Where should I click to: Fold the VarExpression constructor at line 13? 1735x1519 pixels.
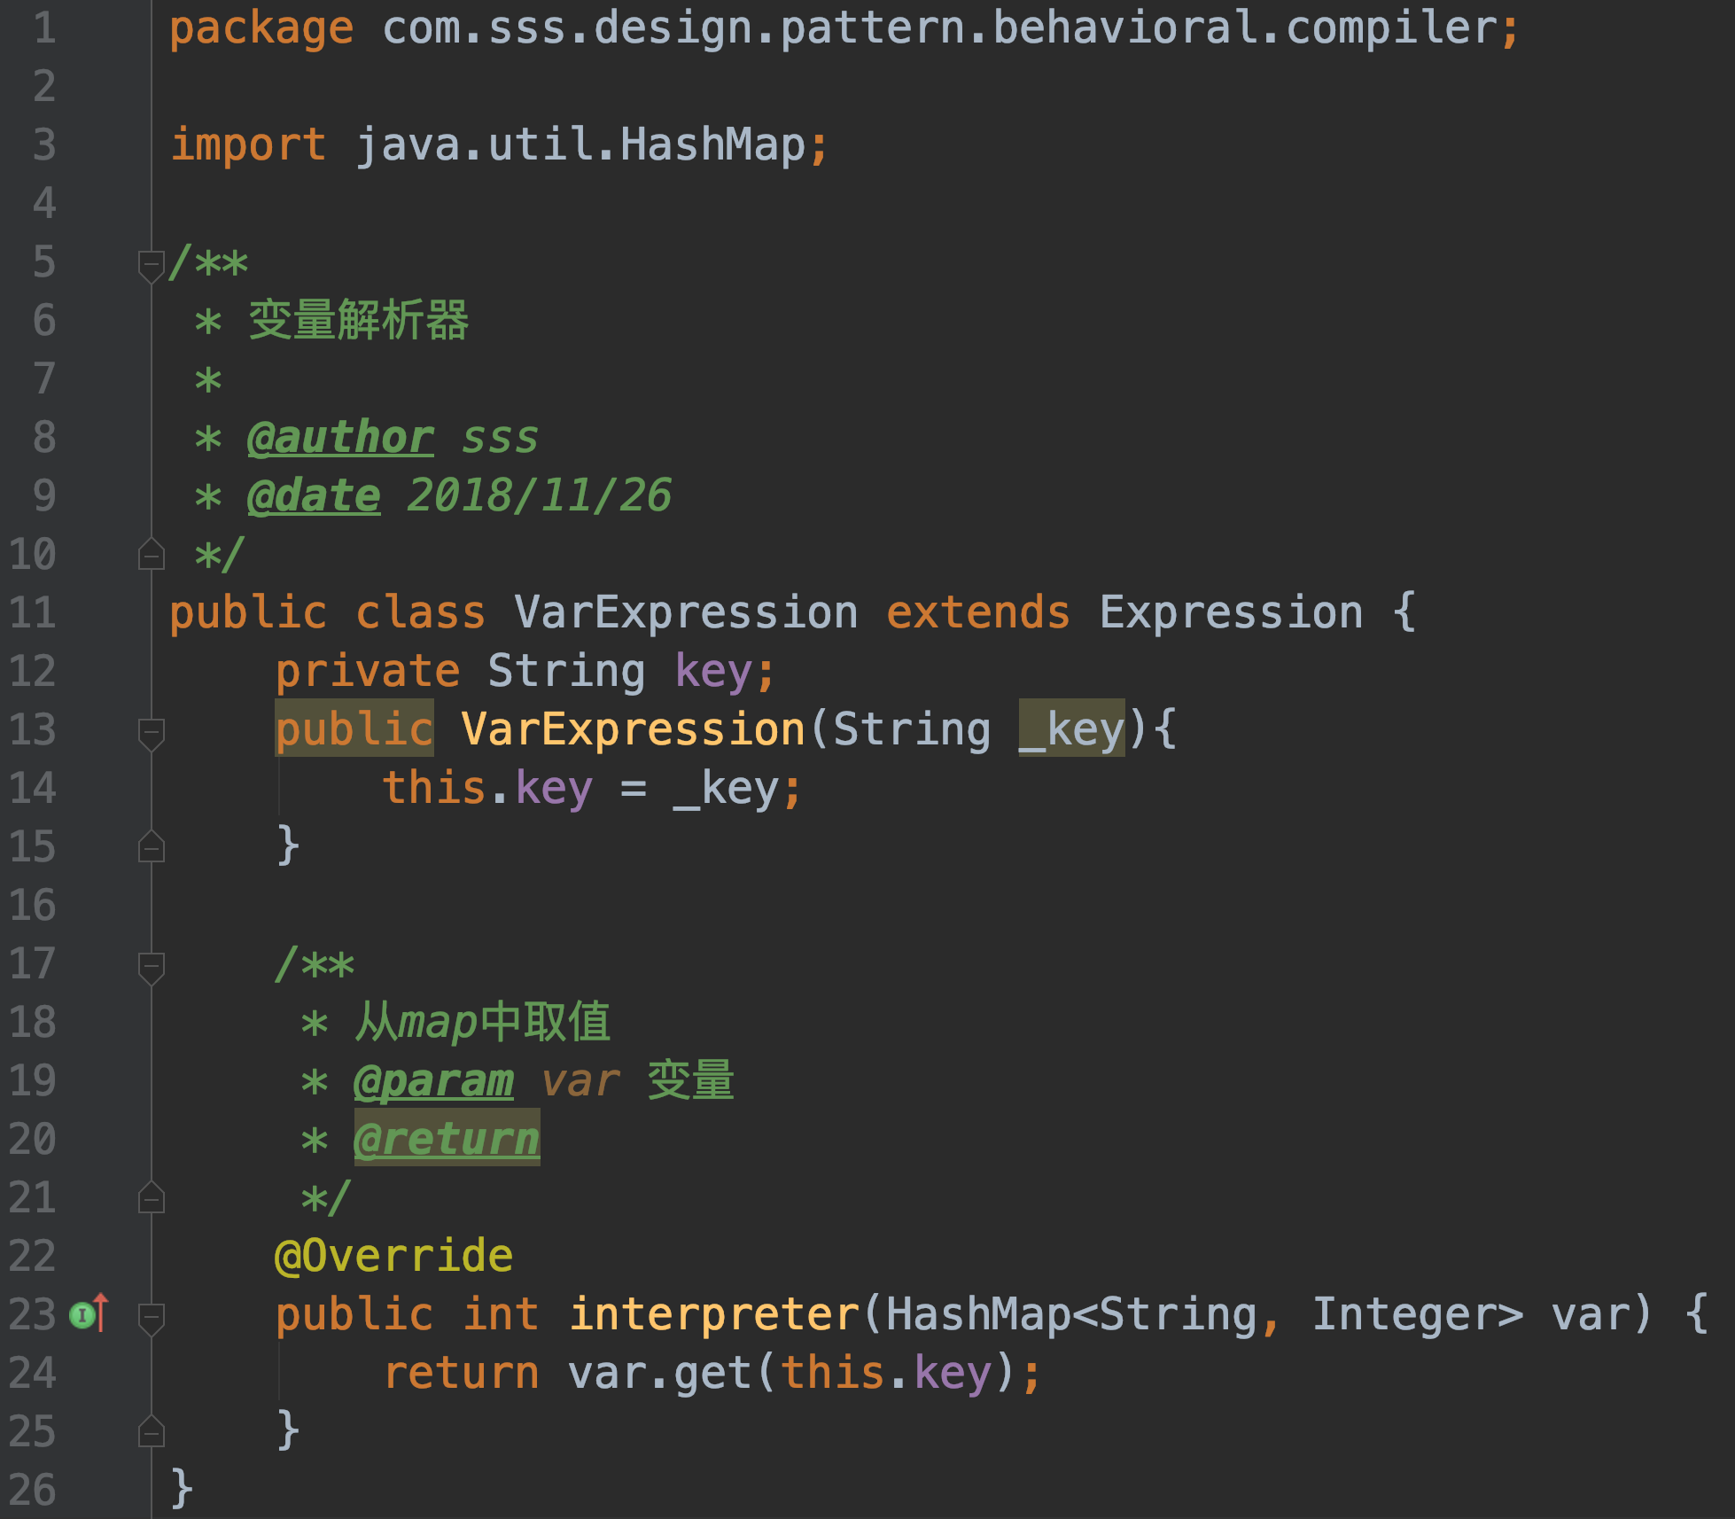152,731
